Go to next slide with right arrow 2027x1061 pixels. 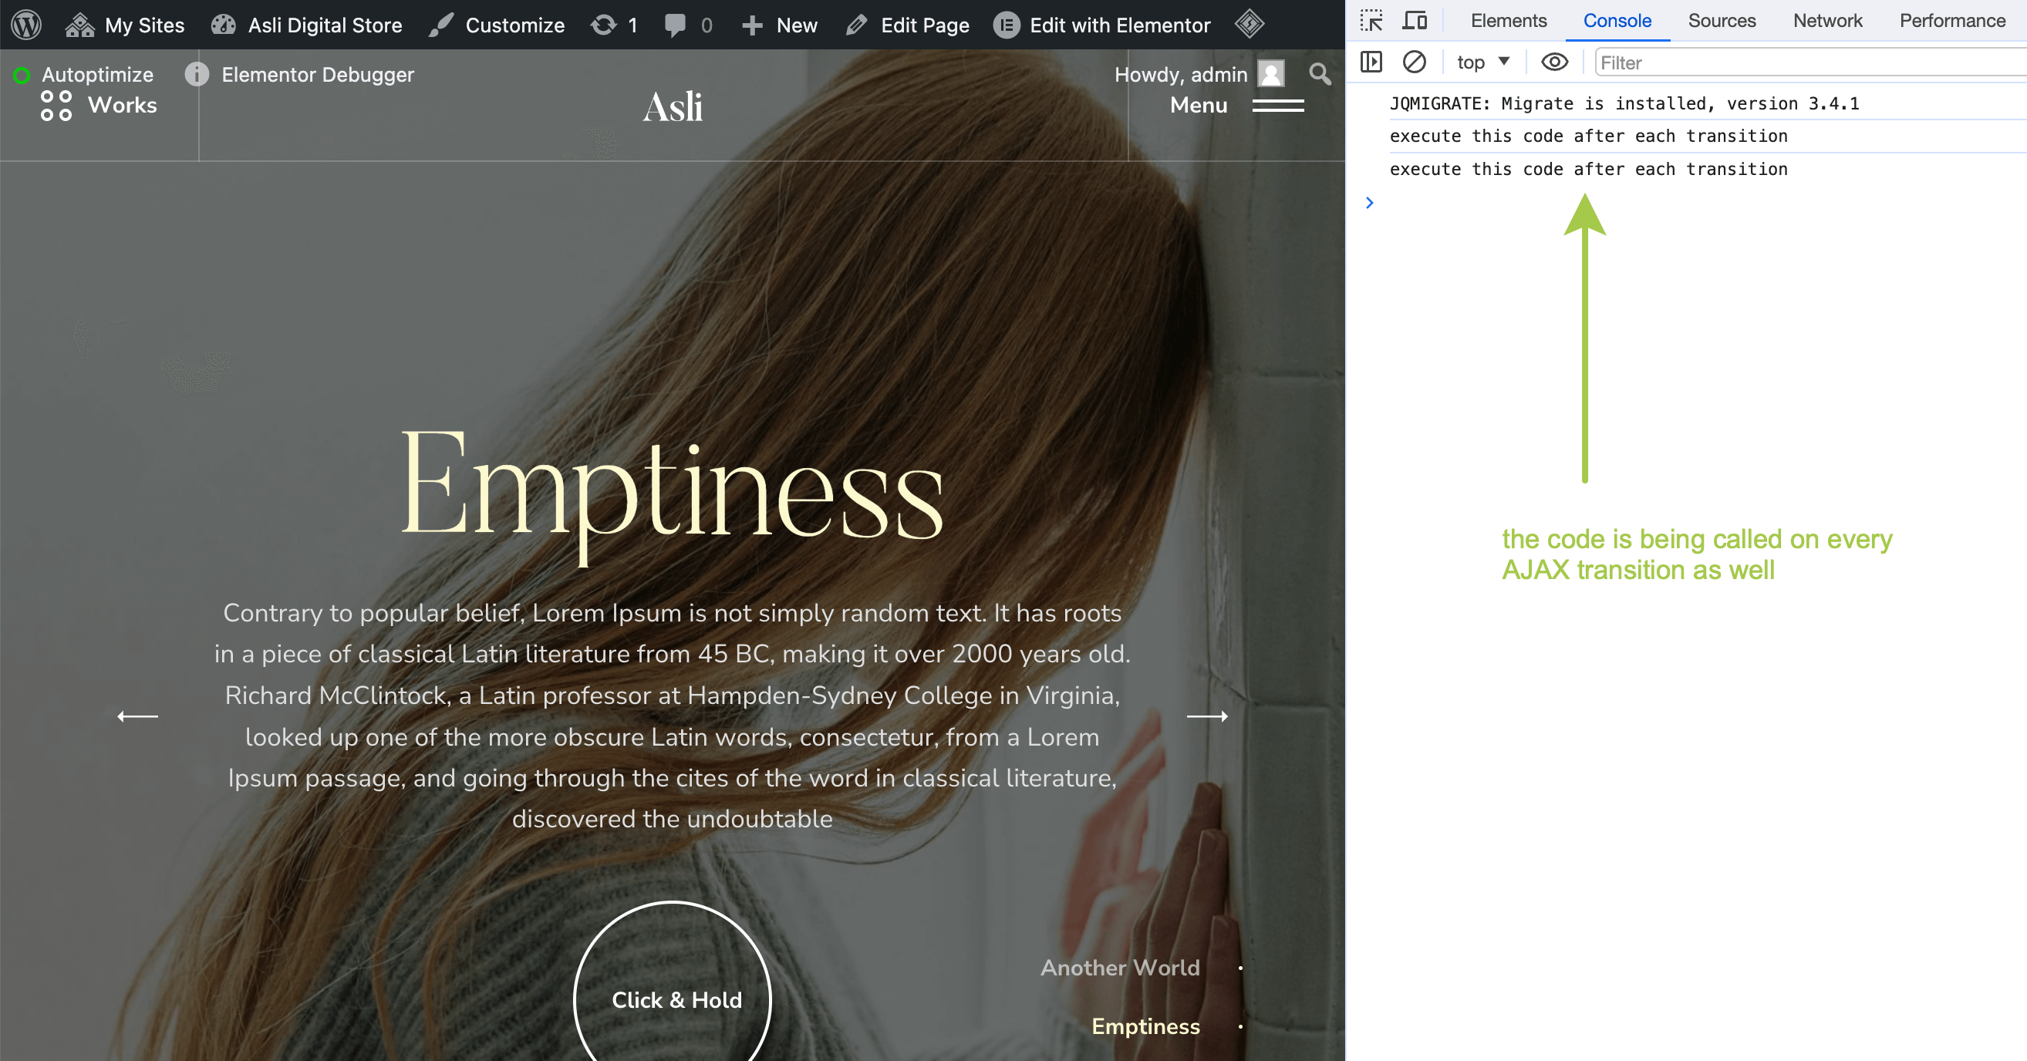(1207, 716)
